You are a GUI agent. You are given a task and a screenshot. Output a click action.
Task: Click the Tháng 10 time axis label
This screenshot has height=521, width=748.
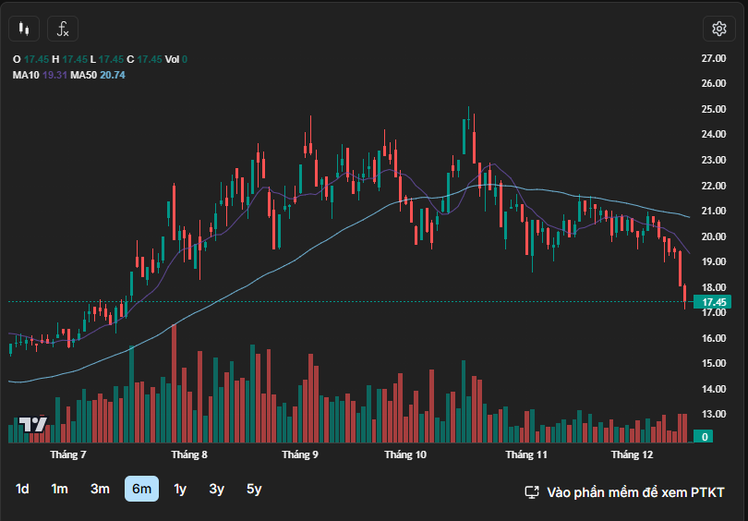pyautogui.click(x=405, y=455)
